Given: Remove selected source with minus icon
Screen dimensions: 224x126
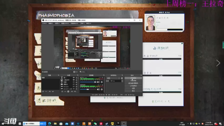Looking at the screenshot, I should point(65,92).
